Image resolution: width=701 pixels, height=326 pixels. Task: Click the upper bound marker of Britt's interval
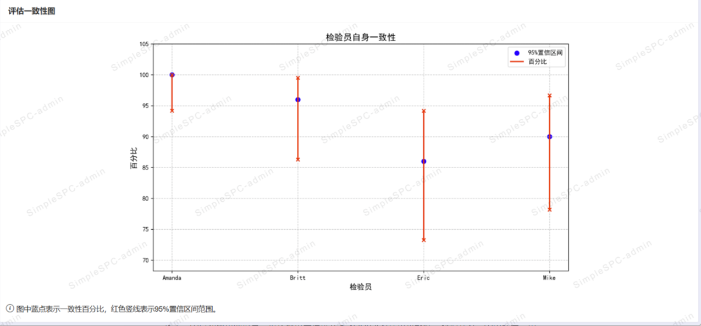(x=298, y=78)
